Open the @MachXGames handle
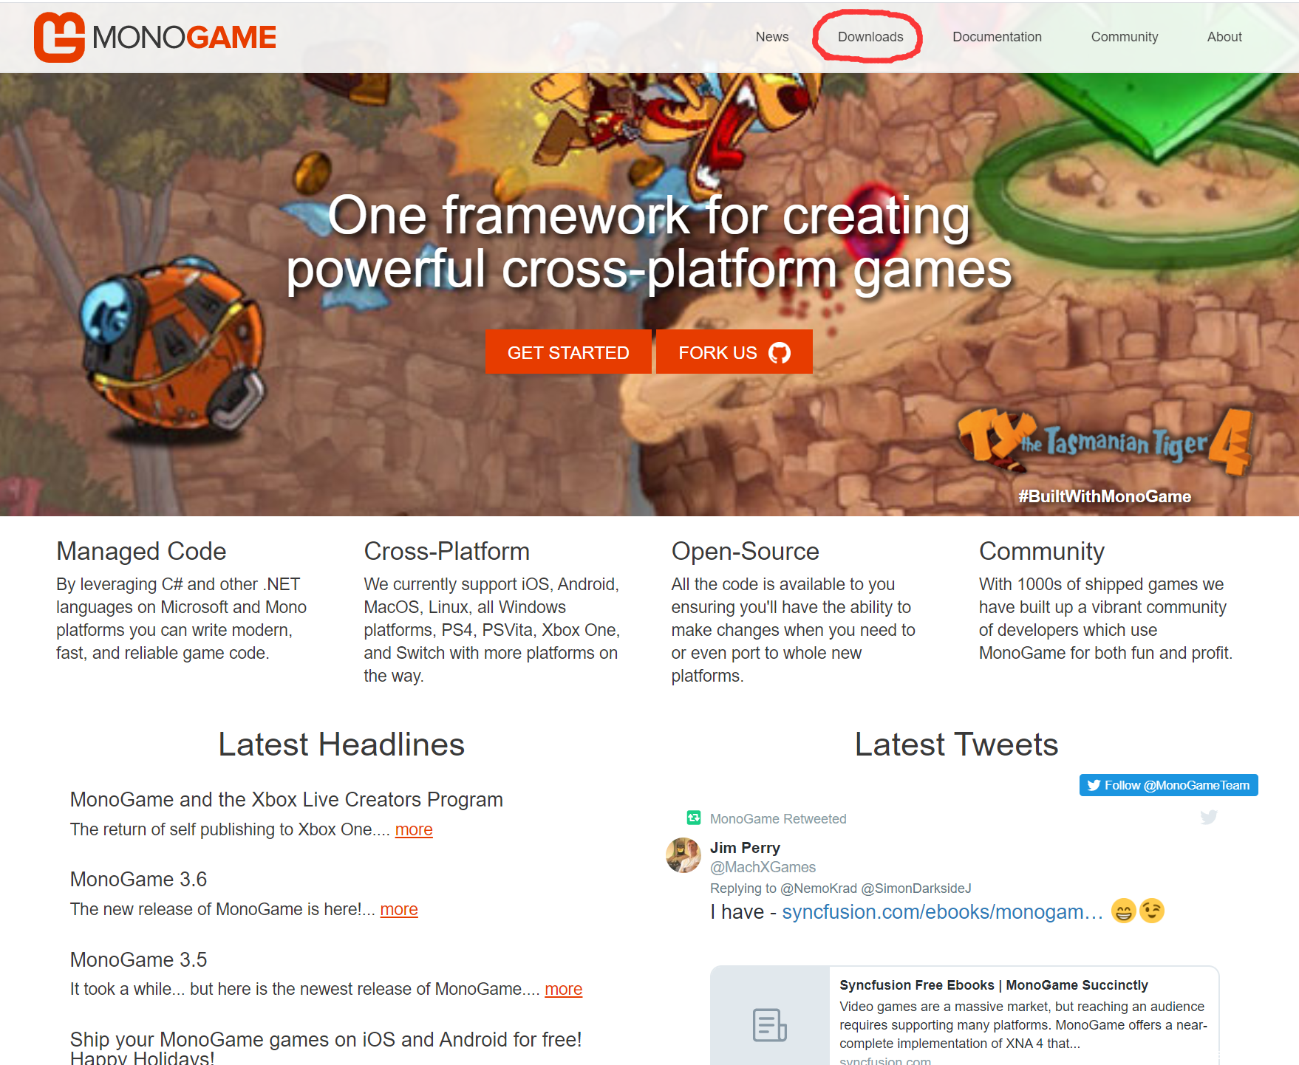 763,867
